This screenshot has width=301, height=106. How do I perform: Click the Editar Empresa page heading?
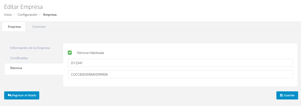23,7
